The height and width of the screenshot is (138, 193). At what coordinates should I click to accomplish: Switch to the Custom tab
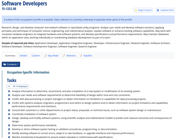pos(36,56)
